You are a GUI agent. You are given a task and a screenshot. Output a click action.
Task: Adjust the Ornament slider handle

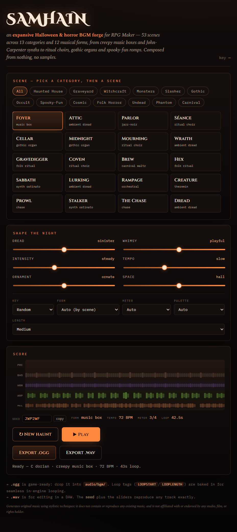click(64, 286)
